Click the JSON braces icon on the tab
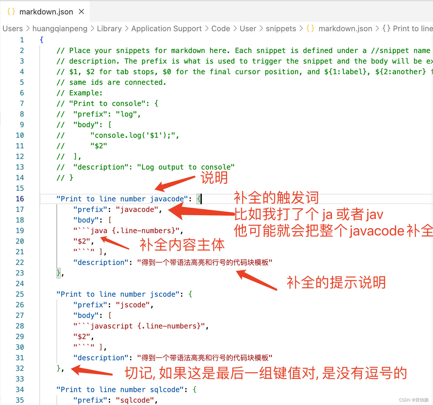433x405 pixels. point(11,12)
